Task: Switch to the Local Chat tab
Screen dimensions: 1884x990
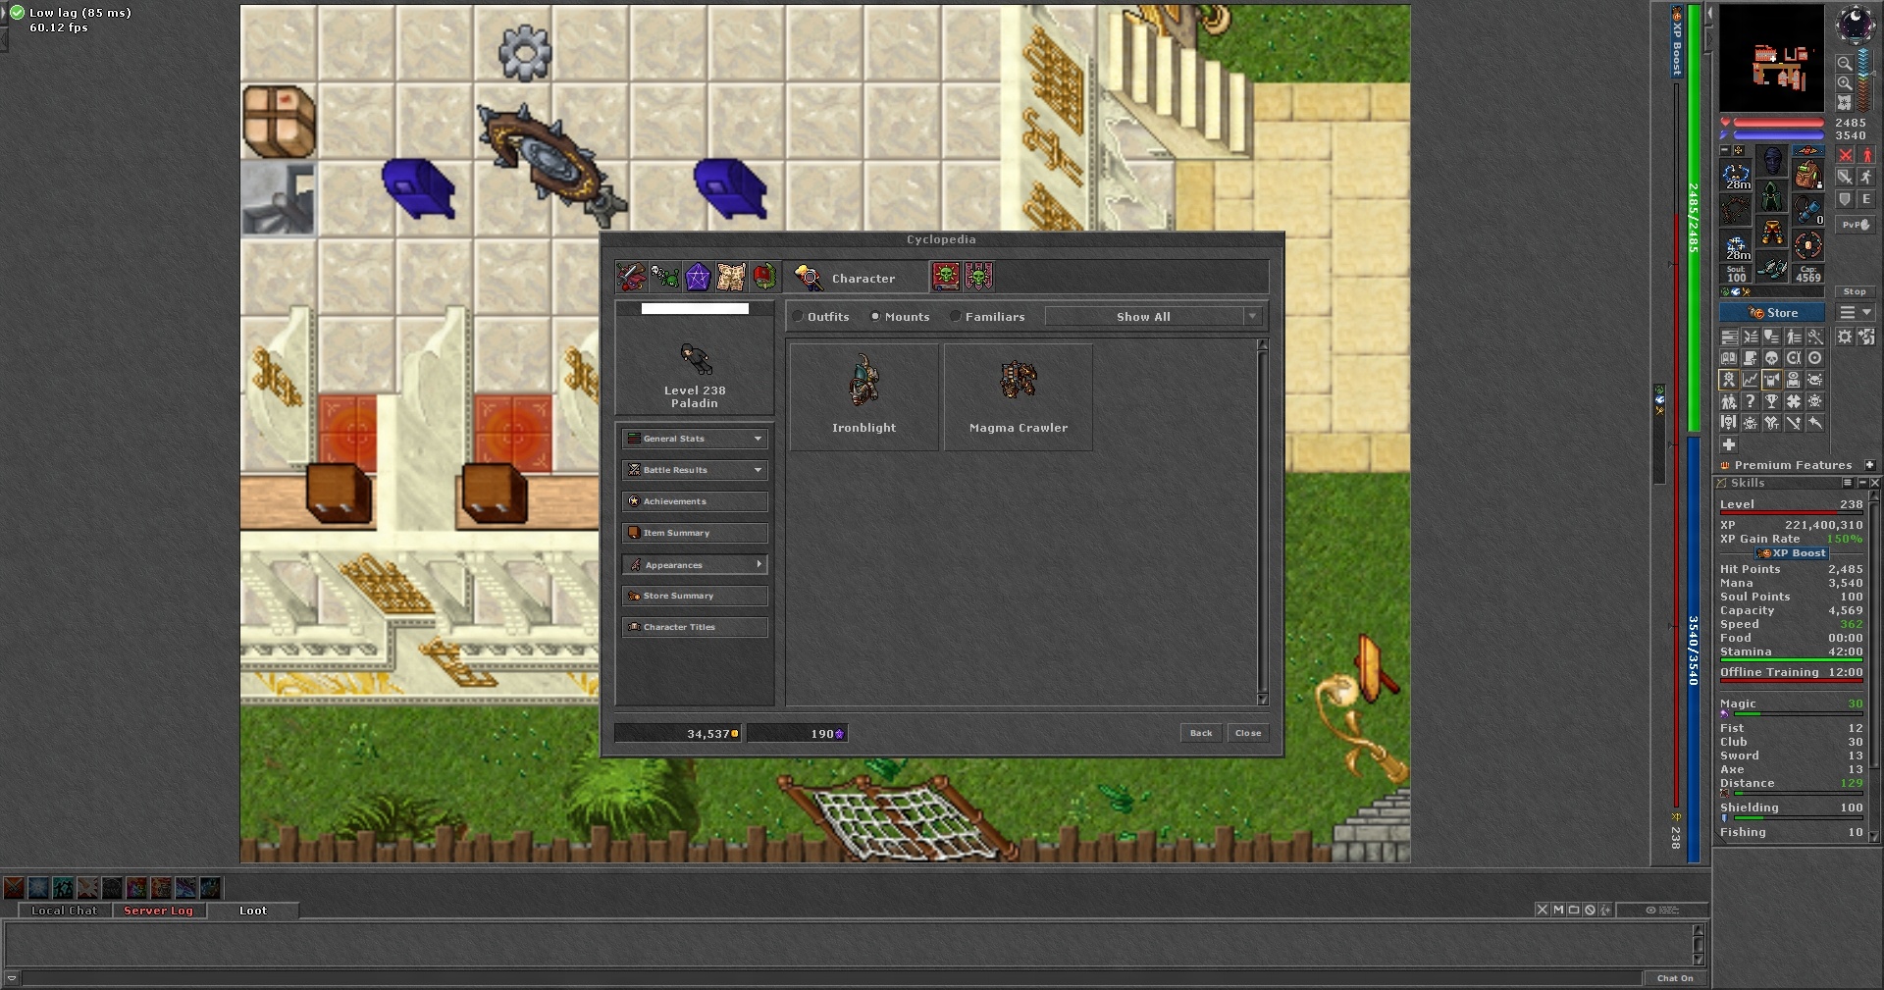Action: pyautogui.click(x=65, y=911)
